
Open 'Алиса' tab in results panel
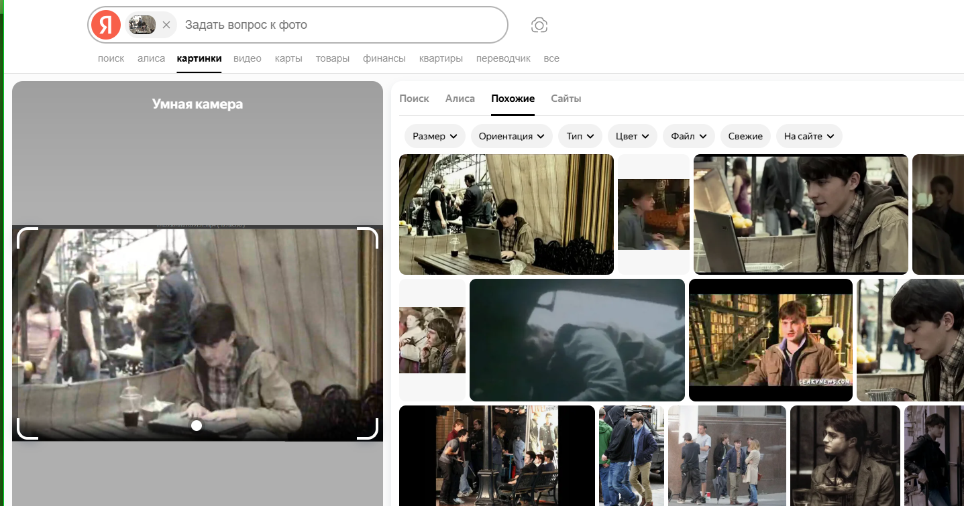[460, 99]
